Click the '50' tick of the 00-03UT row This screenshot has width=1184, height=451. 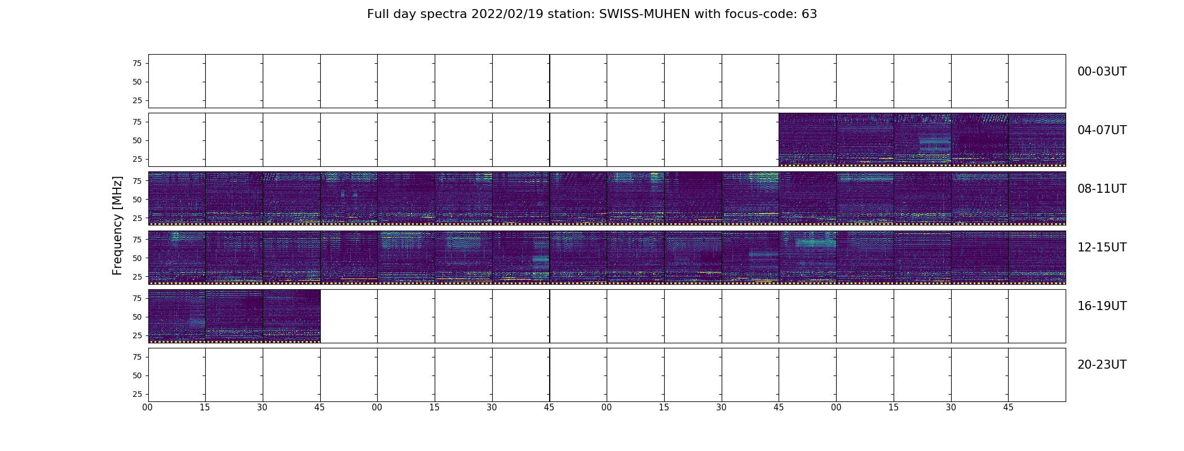coord(137,82)
